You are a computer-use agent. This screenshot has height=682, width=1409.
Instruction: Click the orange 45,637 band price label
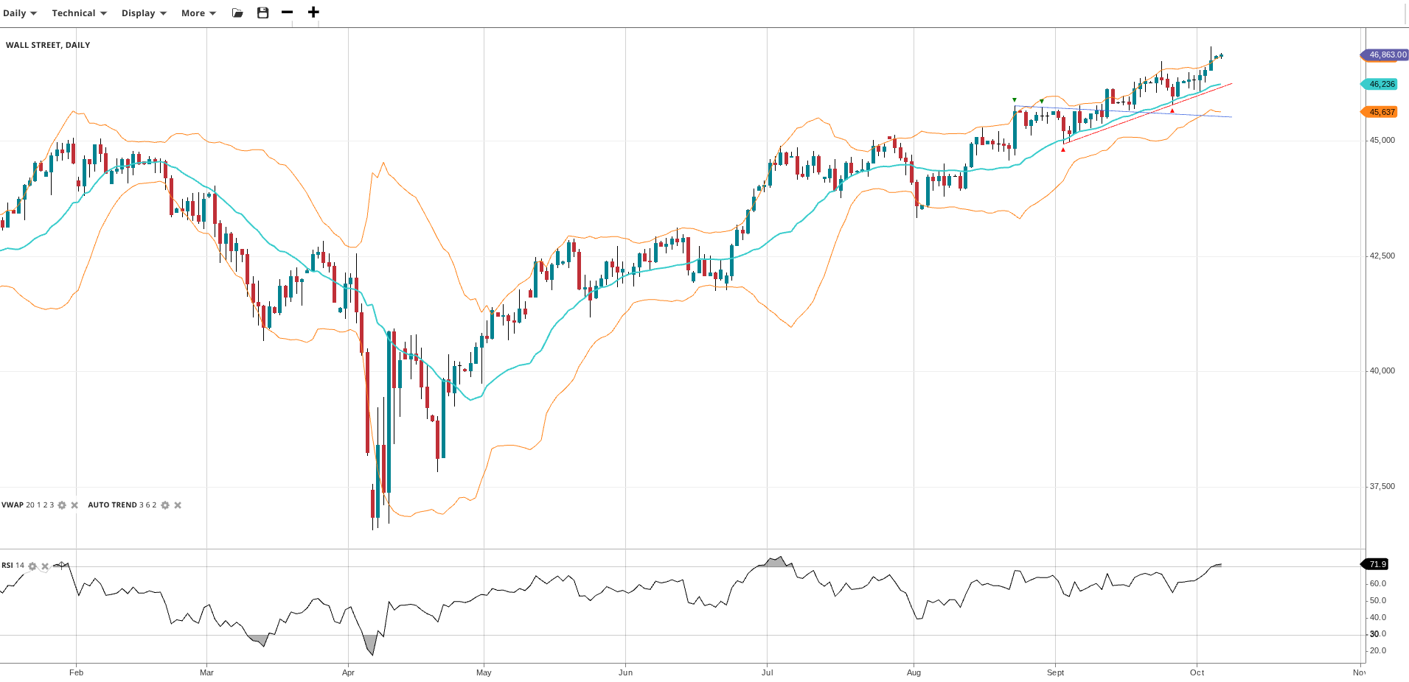(x=1381, y=112)
